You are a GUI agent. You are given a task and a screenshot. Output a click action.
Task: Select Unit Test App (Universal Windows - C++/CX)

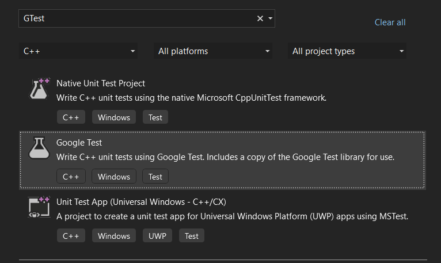click(141, 202)
